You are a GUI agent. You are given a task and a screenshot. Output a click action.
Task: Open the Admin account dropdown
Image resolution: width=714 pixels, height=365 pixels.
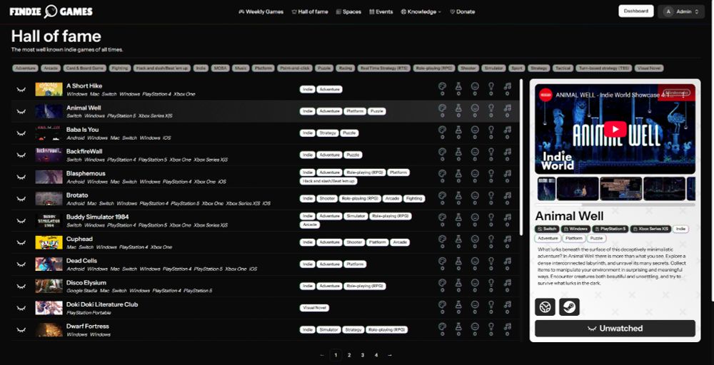point(681,11)
